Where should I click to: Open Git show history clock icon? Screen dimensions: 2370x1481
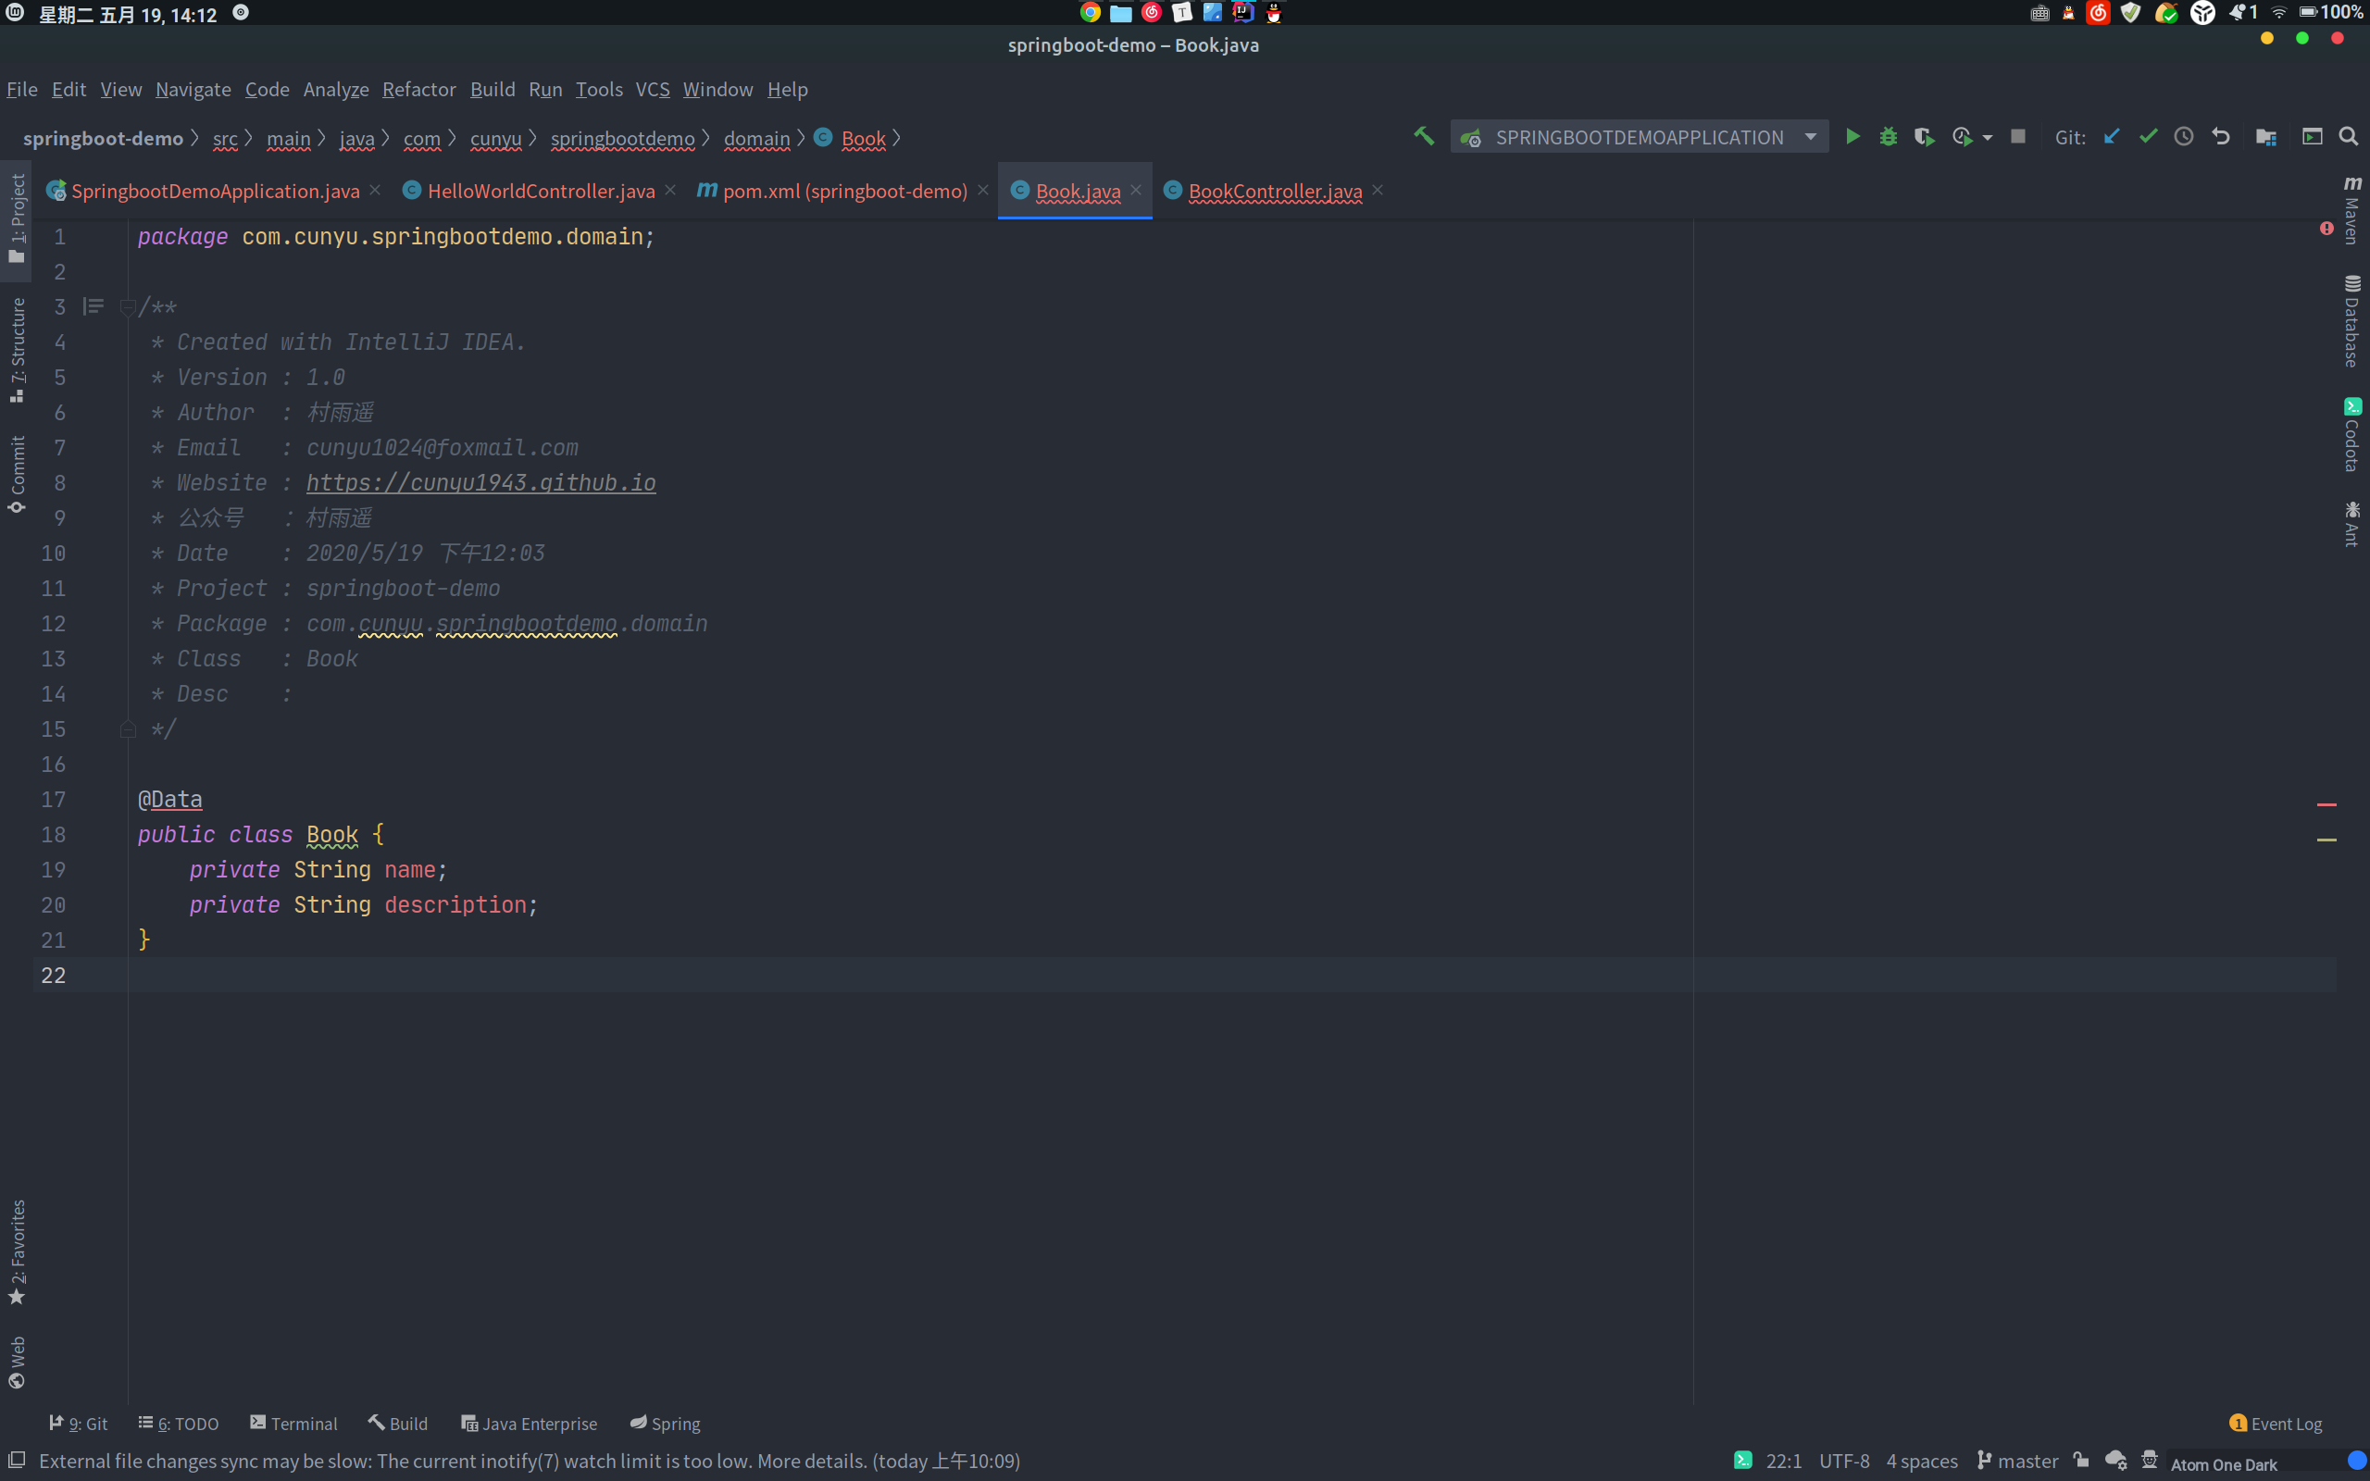(x=2184, y=137)
